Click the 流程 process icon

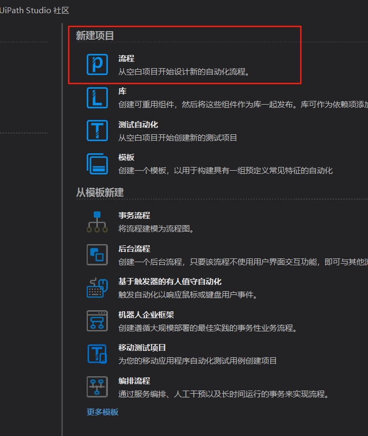pos(97,64)
